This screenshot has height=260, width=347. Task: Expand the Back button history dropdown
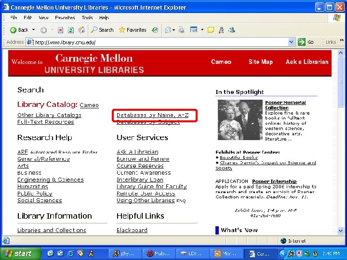click(x=33, y=30)
